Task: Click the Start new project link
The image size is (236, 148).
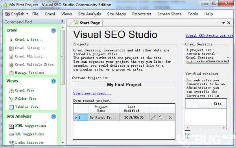Action: click(x=92, y=93)
